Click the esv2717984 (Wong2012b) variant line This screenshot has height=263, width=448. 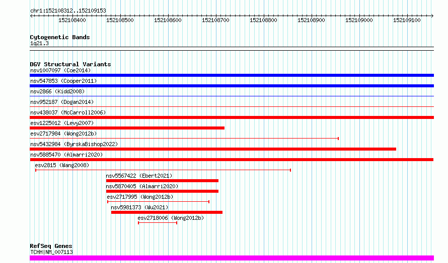coord(184,139)
